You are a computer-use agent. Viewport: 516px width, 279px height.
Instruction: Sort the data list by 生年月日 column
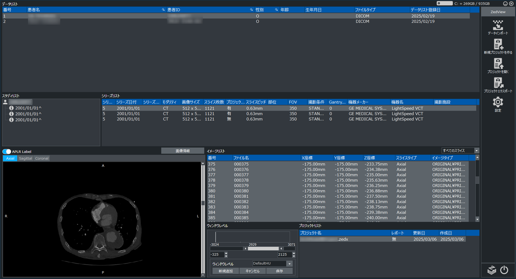pos(329,10)
